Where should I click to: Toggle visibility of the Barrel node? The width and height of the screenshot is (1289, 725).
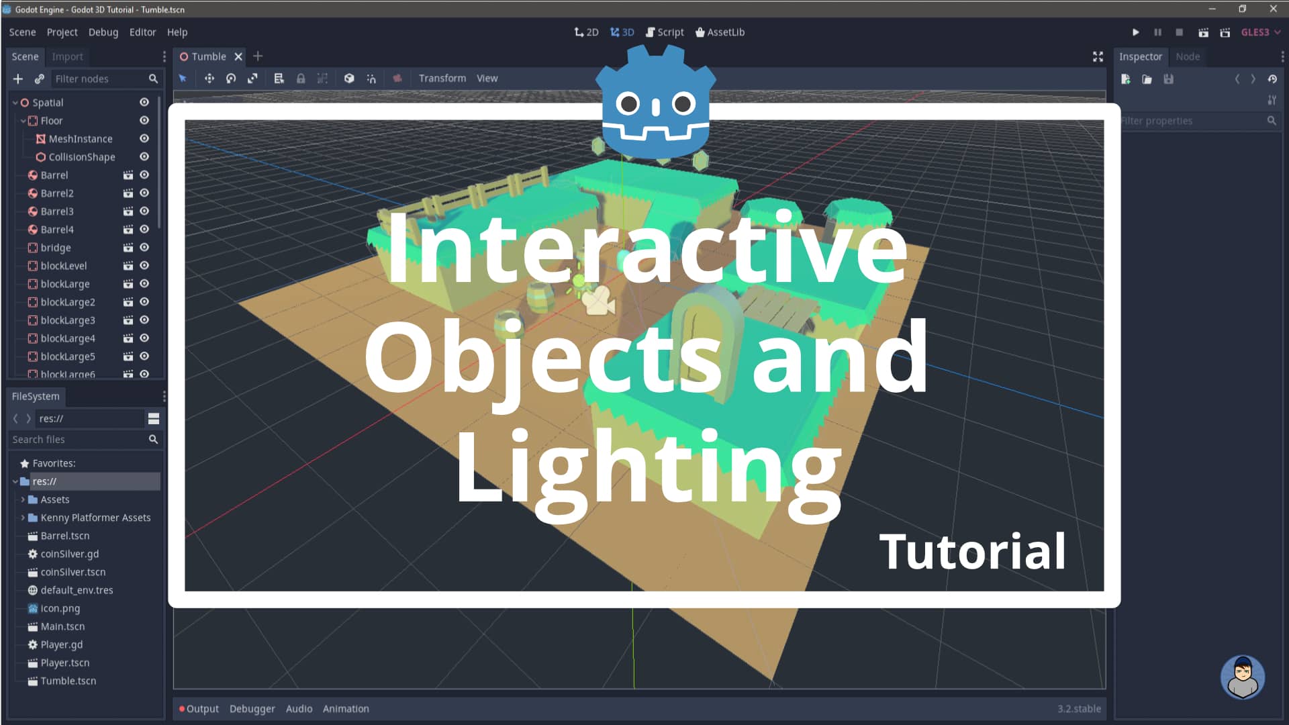(144, 175)
